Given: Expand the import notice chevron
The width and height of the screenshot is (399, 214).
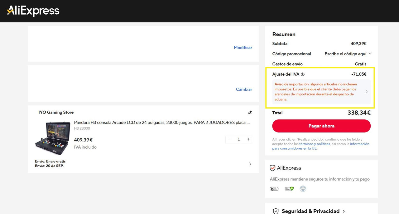Looking at the screenshot, I should pos(366,91).
